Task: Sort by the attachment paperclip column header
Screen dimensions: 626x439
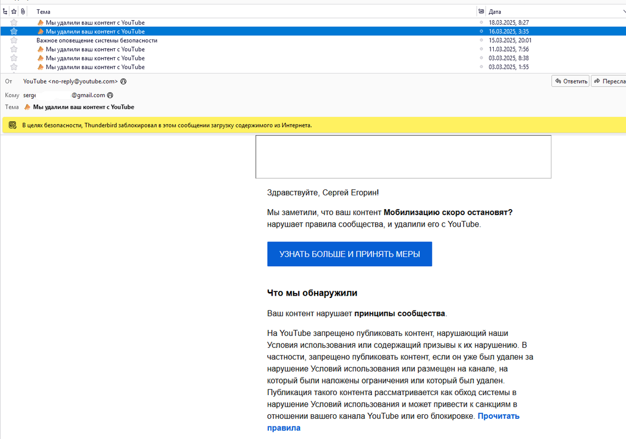Action: [23, 12]
